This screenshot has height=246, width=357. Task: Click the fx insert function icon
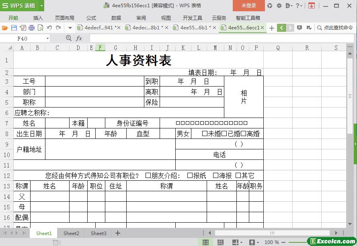click(x=79, y=38)
